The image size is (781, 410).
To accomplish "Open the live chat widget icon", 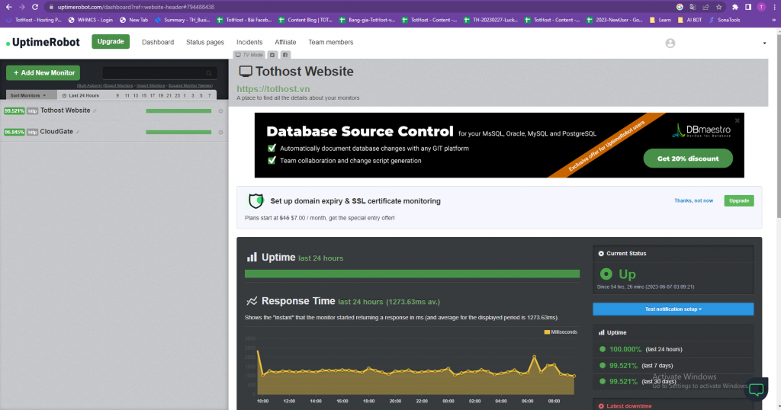I will coord(756,389).
